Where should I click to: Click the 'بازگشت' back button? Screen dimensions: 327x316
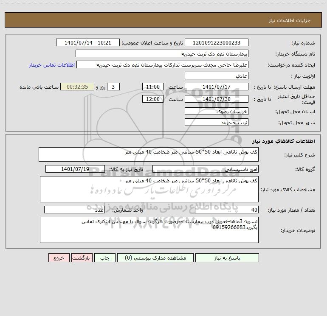pos(82,257)
